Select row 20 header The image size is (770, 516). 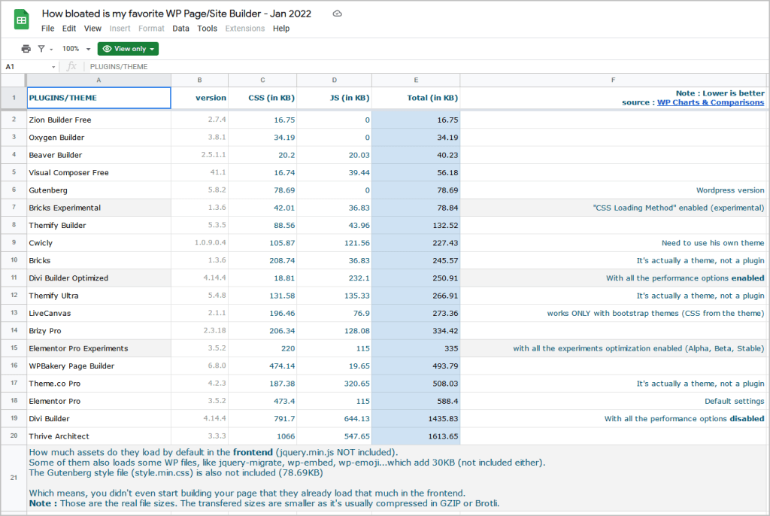pyautogui.click(x=14, y=436)
